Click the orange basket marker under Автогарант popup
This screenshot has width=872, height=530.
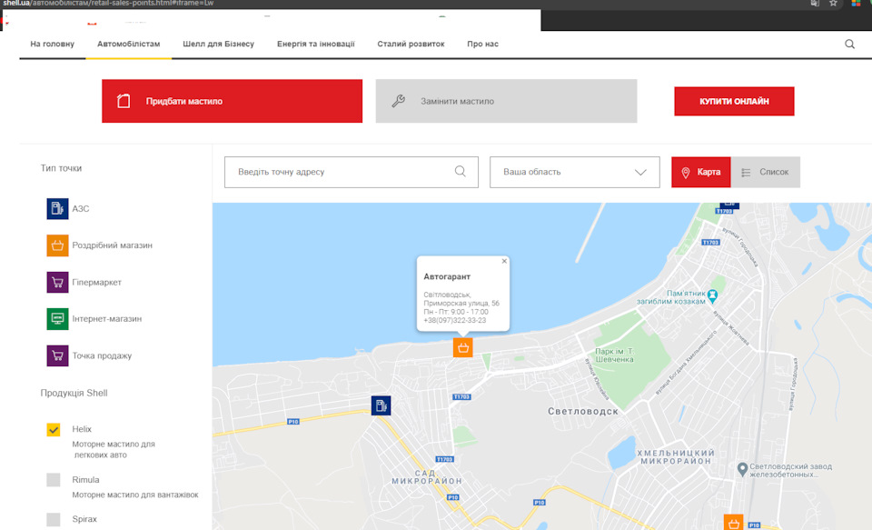click(462, 347)
